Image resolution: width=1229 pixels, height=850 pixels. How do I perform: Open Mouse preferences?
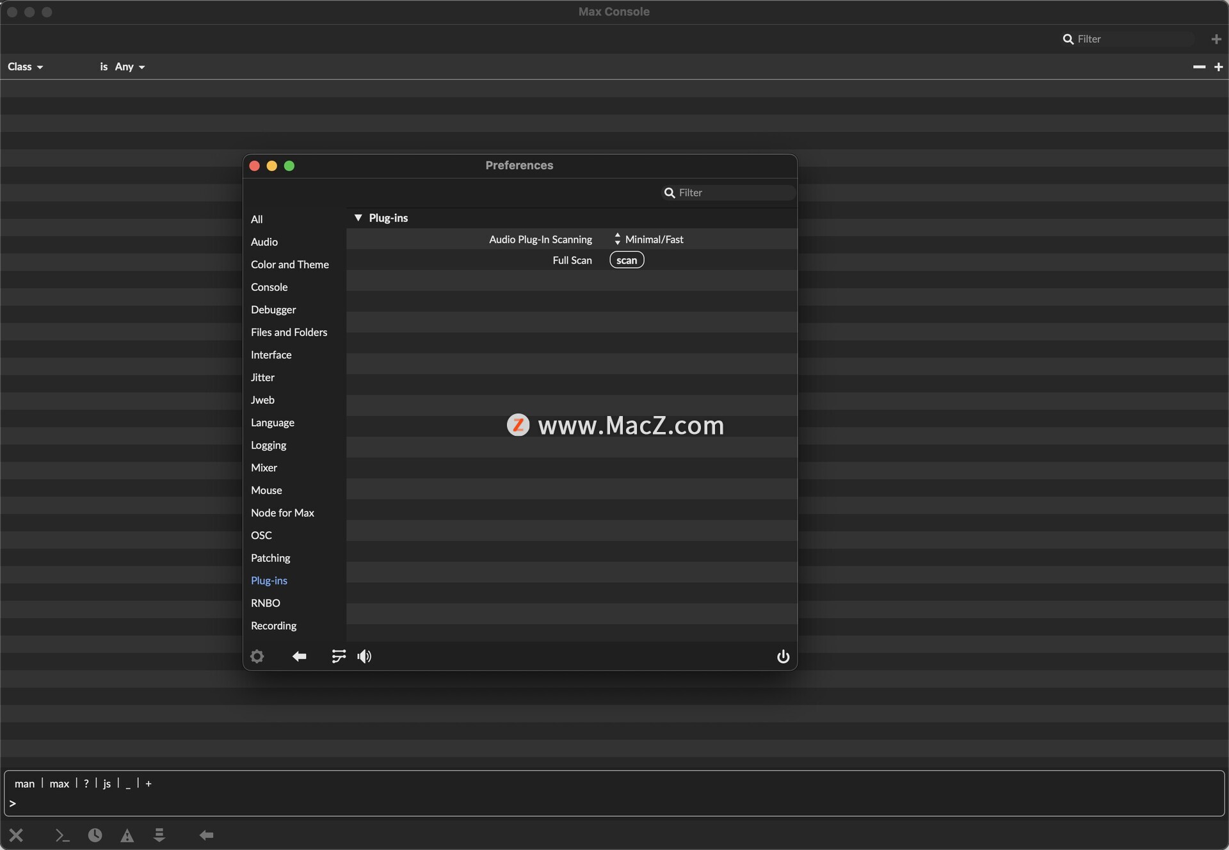coord(266,490)
